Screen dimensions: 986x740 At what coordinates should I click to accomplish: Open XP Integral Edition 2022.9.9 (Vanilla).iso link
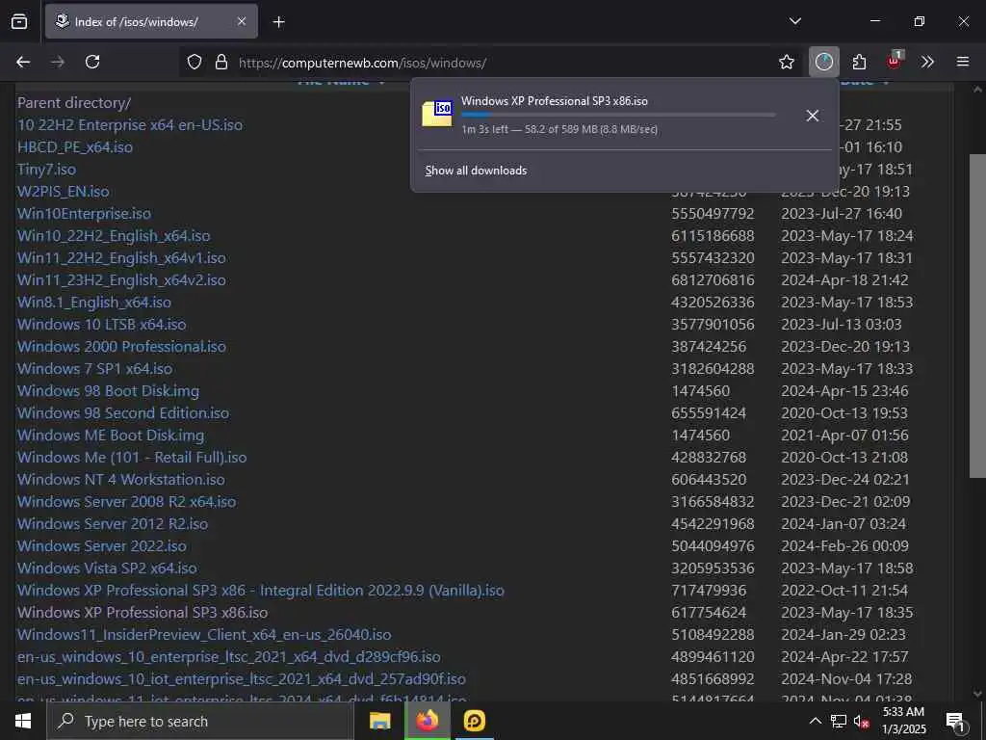[x=261, y=591]
